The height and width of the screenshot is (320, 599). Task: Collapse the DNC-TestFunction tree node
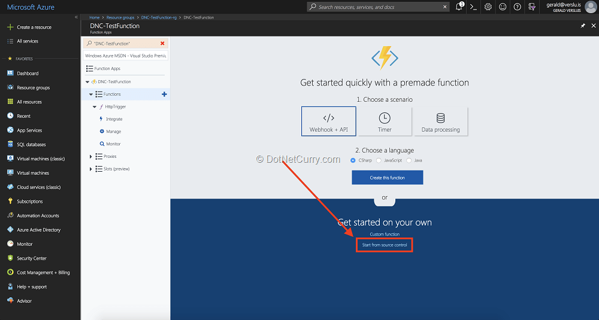pos(87,81)
